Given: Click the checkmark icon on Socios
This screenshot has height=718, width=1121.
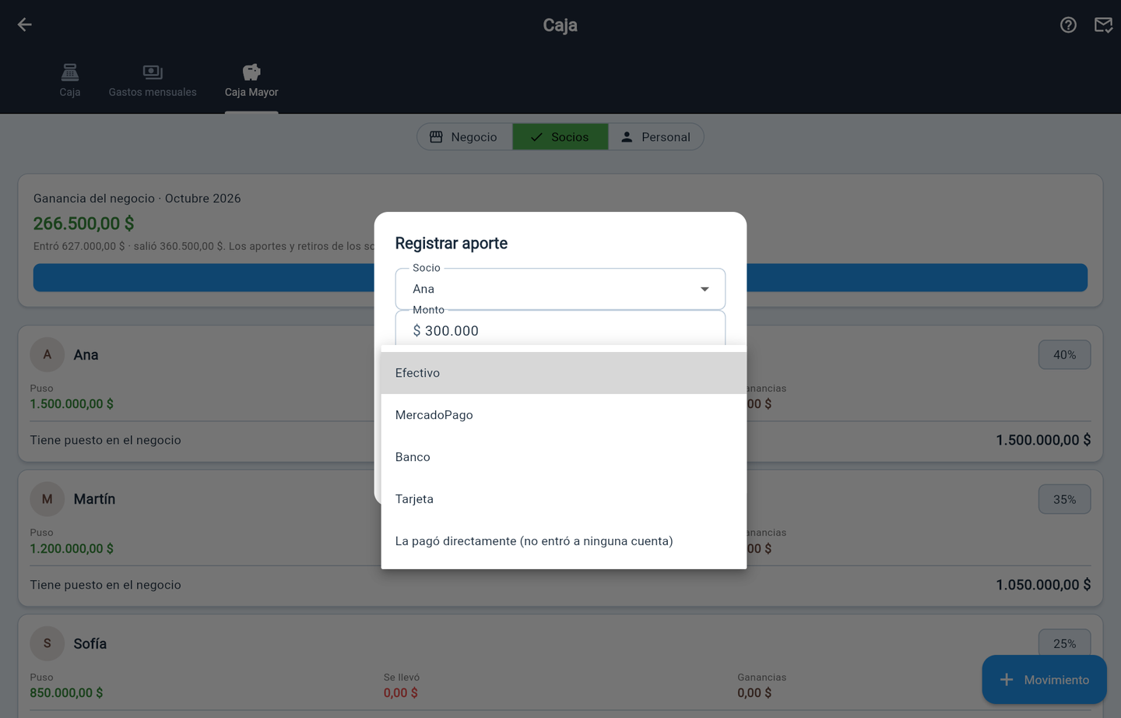Looking at the screenshot, I should (x=536, y=137).
